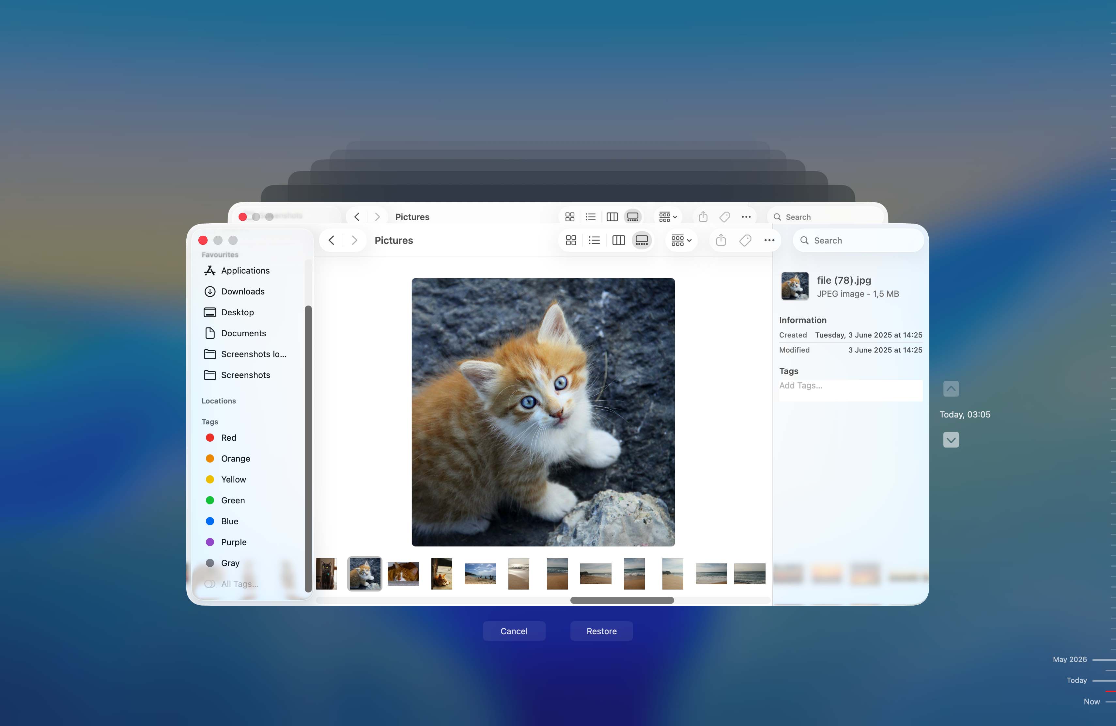Click Share icon in front window toolbar
The image size is (1116, 726).
point(721,241)
